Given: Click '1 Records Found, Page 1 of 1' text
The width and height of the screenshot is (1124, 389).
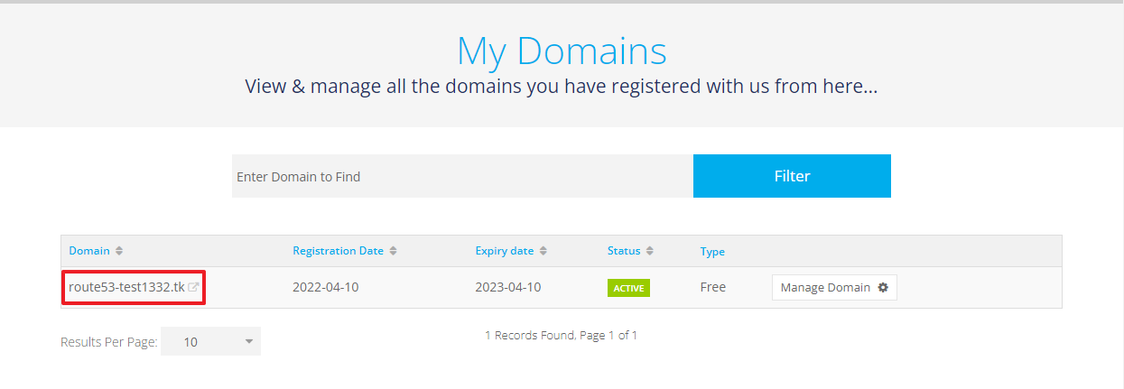Looking at the screenshot, I should coord(562,335).
